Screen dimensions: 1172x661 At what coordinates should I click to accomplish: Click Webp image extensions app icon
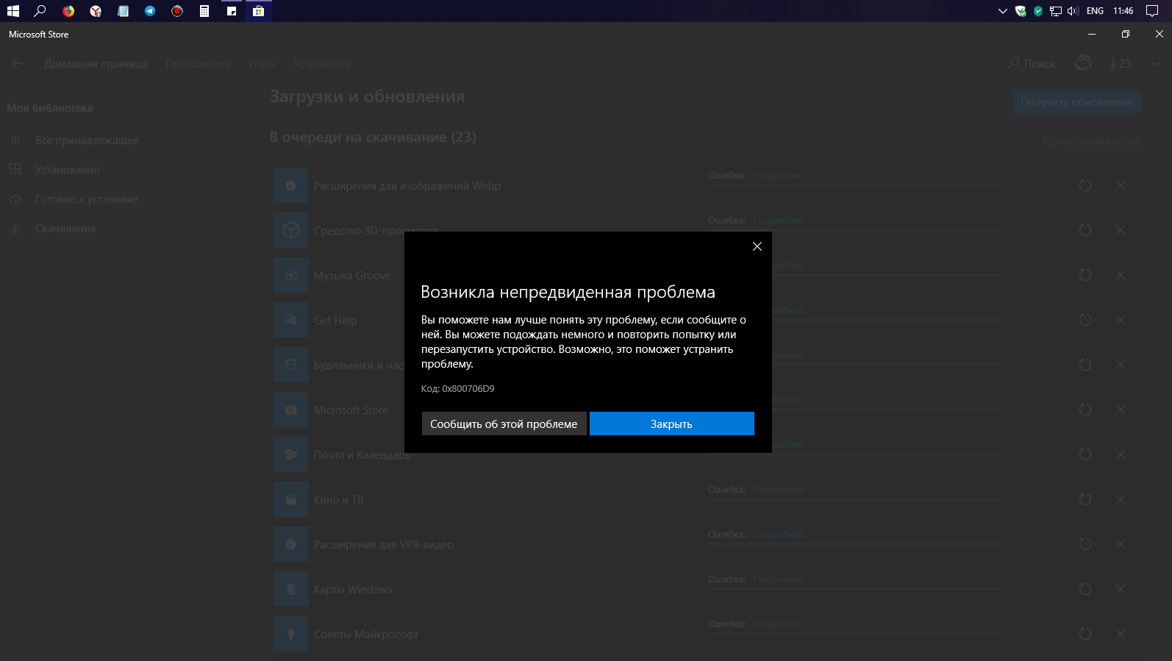coord(291,185)
